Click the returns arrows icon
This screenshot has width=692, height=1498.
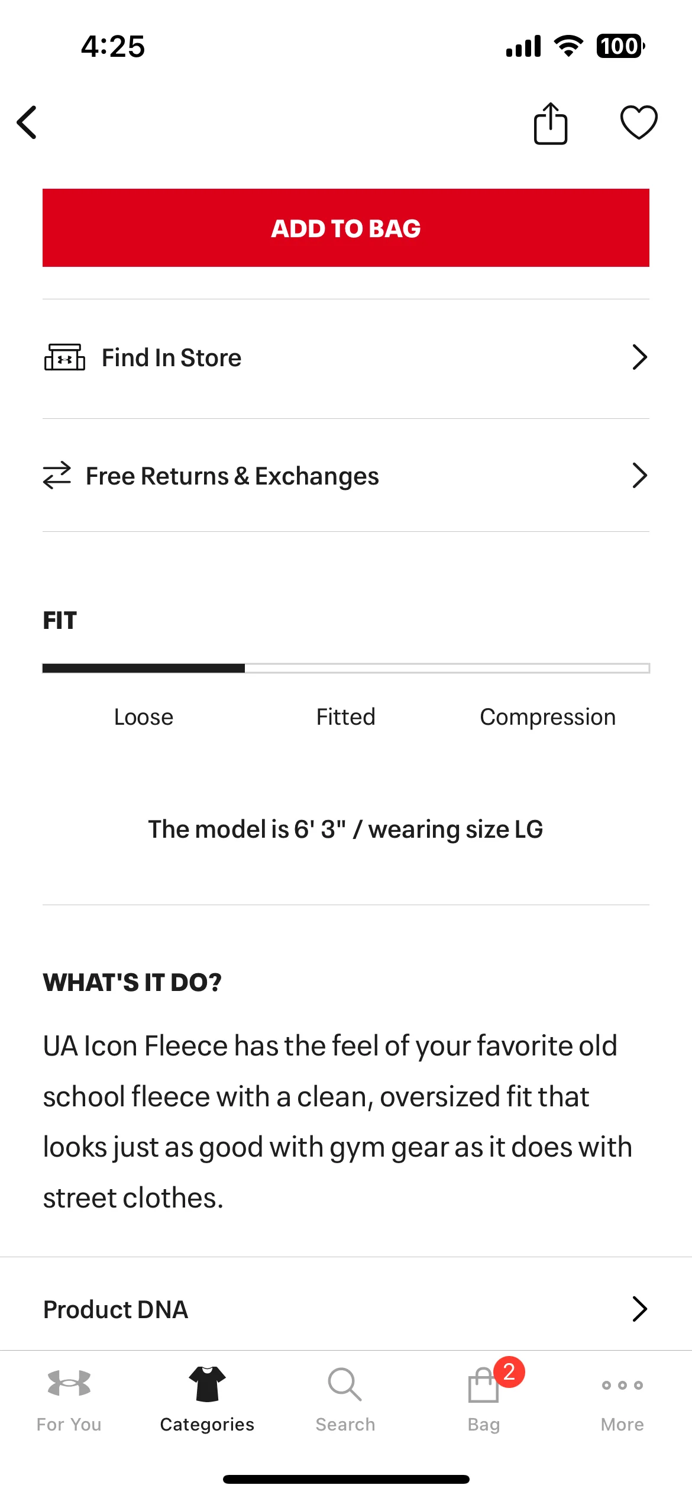coord(57,475)
